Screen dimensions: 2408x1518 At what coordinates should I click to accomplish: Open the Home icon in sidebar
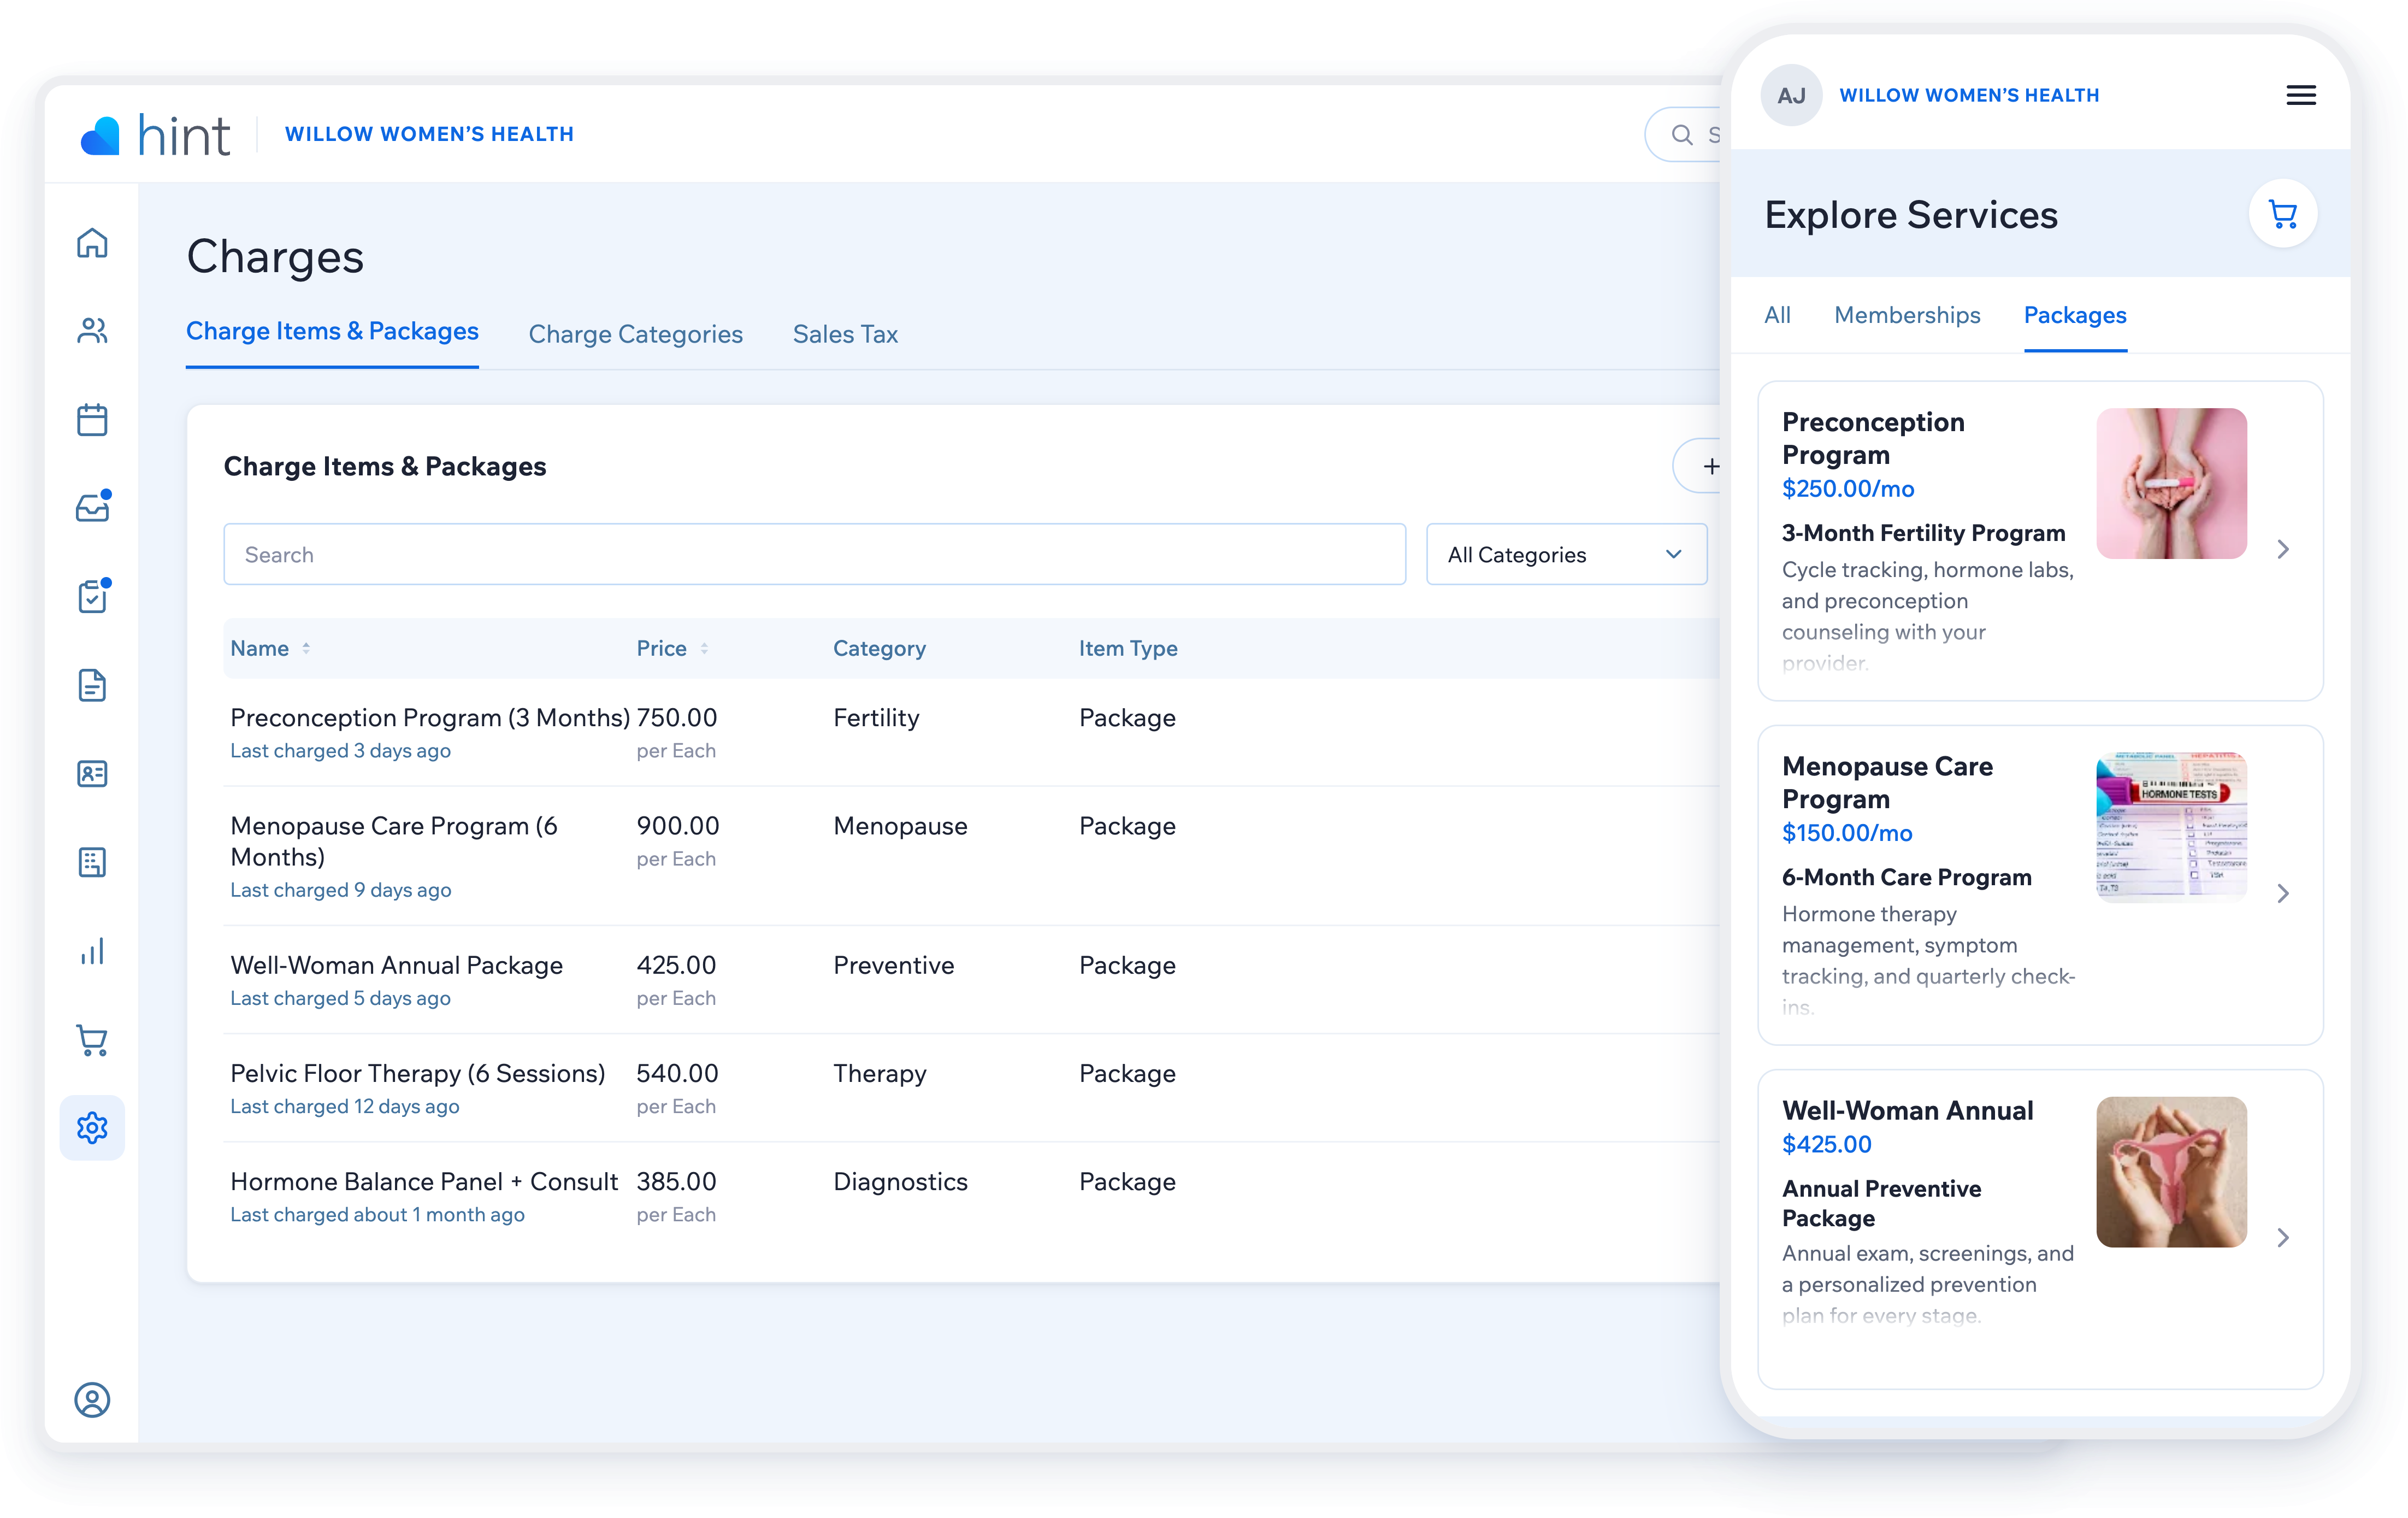(92, 243)
